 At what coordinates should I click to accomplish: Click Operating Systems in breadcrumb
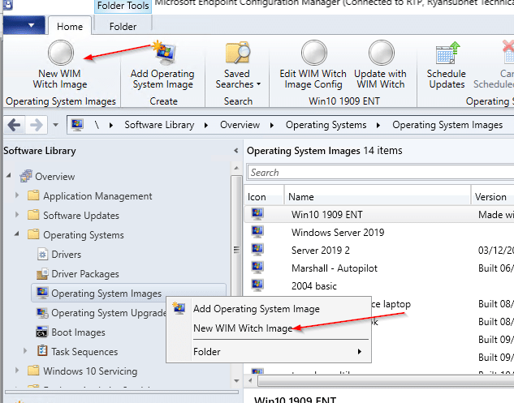pos(326,125)
